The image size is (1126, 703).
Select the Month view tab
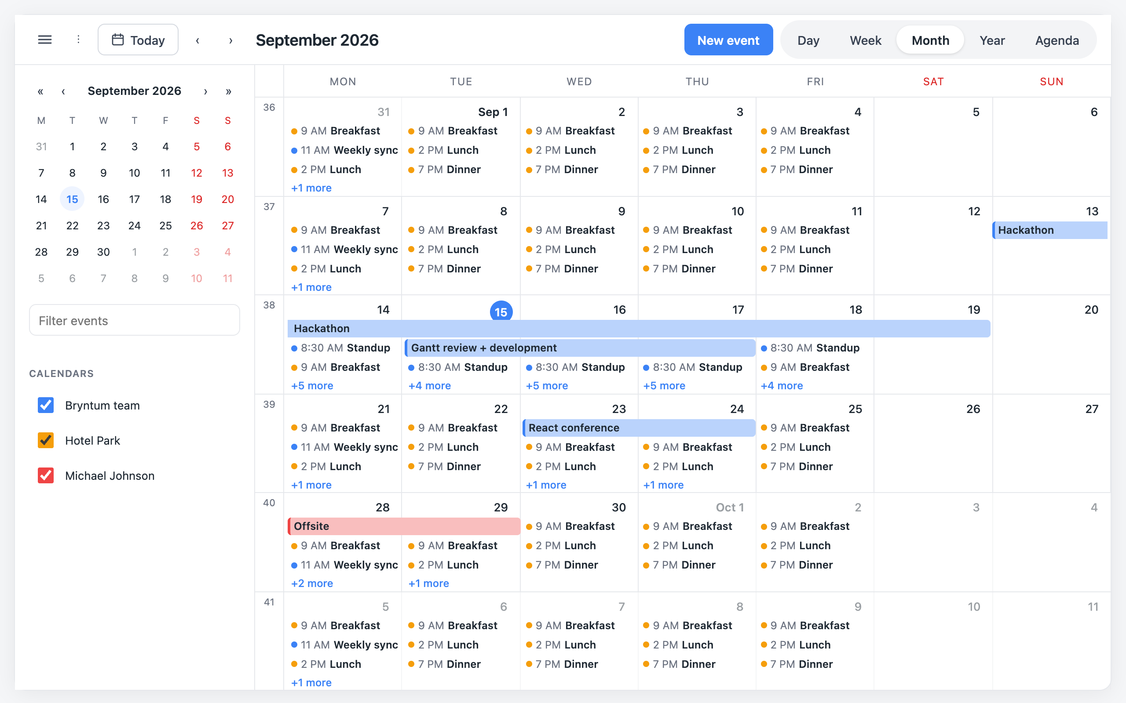coord(930,40)
